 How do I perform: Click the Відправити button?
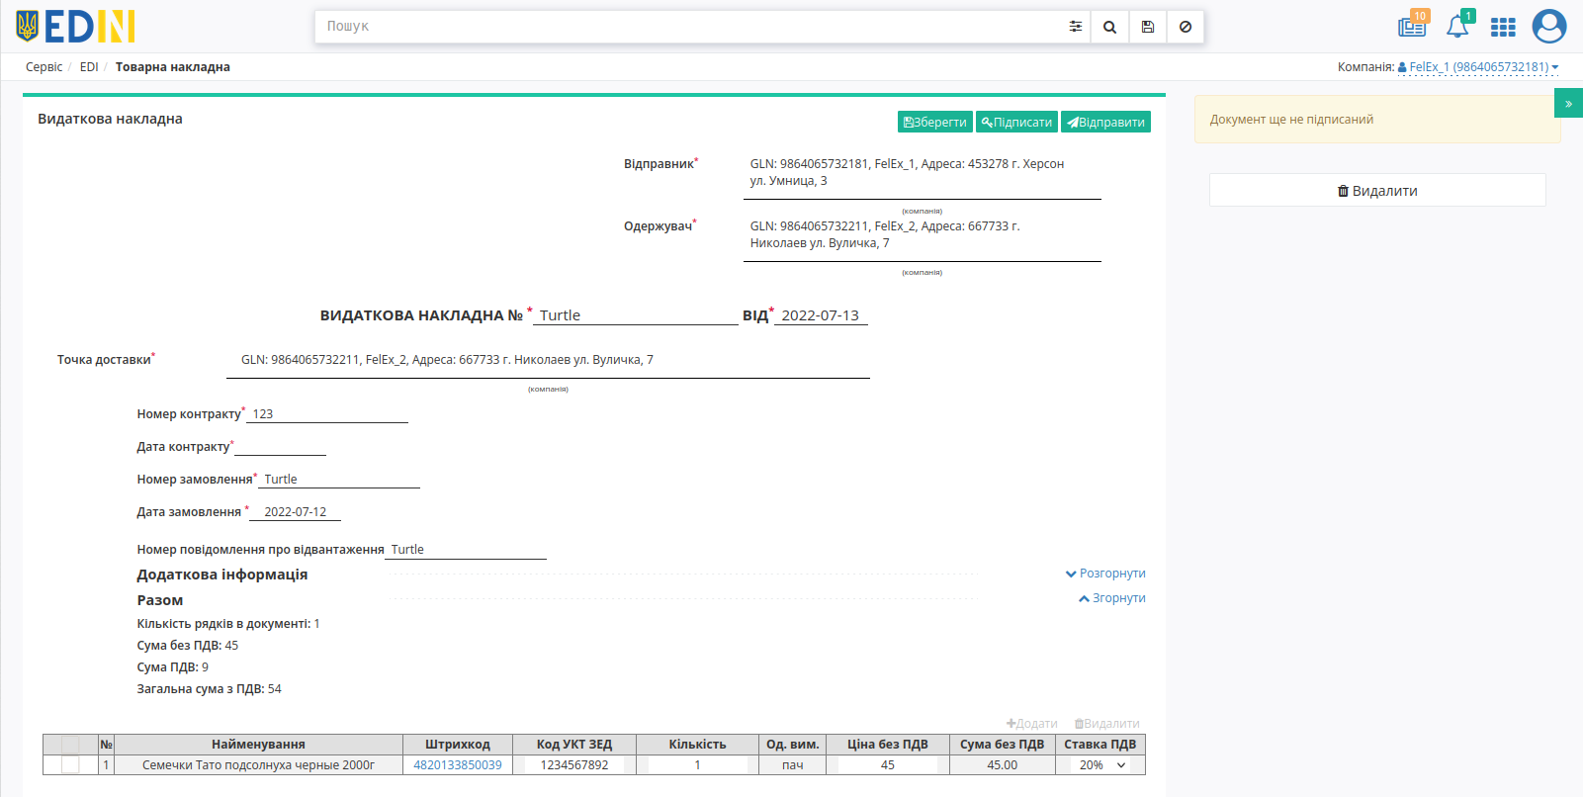coord(1105,122)
